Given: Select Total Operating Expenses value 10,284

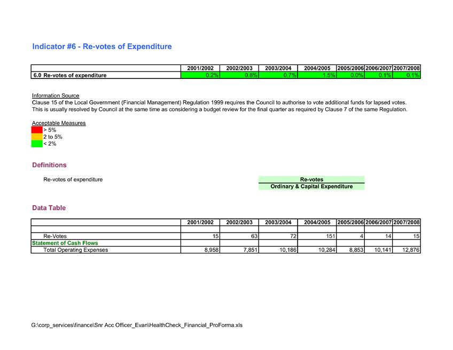Looking at the screenshot, I should 317,250.
